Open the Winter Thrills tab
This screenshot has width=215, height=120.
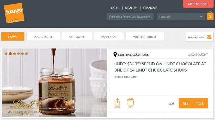point(145,36)
